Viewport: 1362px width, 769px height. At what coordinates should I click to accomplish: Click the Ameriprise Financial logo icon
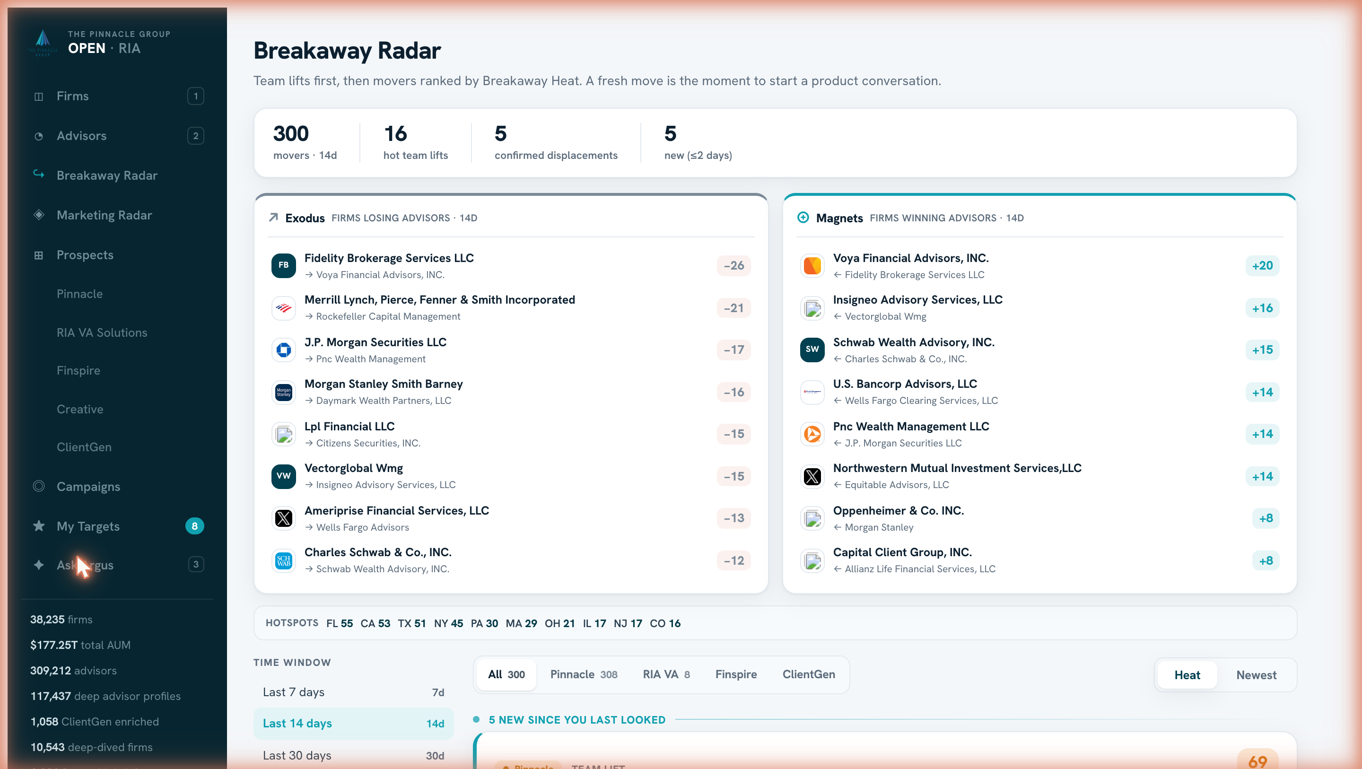(x=283, y=518)
